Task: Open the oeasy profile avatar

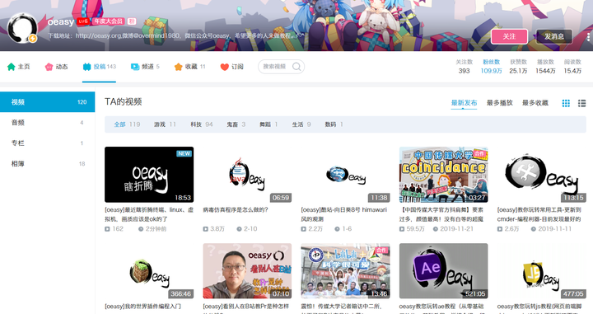Action: 22,28
